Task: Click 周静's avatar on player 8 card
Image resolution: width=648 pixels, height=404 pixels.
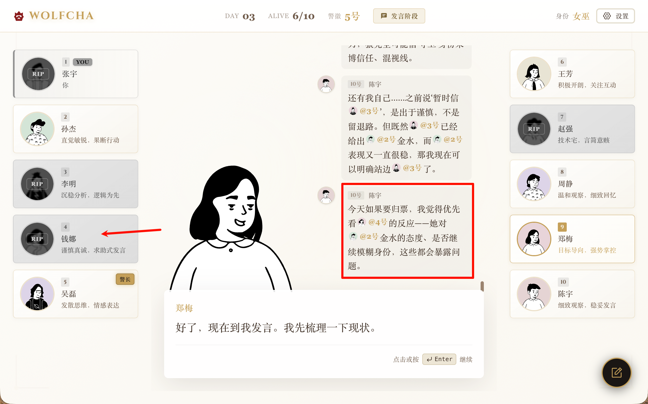Action: [534, 184]
